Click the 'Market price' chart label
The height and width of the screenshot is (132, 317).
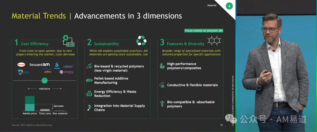click(x=30, y=114)
